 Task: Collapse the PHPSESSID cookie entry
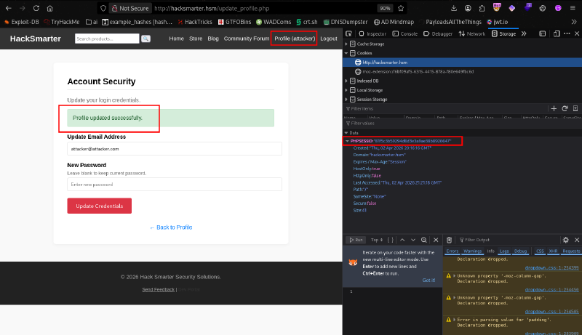(x=348, y=141)
